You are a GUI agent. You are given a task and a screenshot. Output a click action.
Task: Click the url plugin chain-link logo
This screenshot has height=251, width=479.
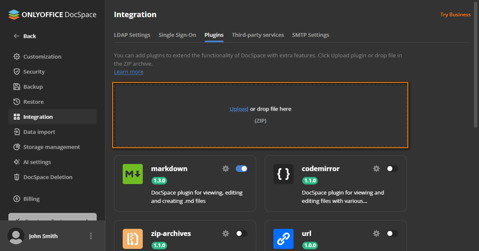tap(283, 239)
